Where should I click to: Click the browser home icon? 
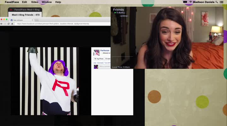(x=12, y=24)
